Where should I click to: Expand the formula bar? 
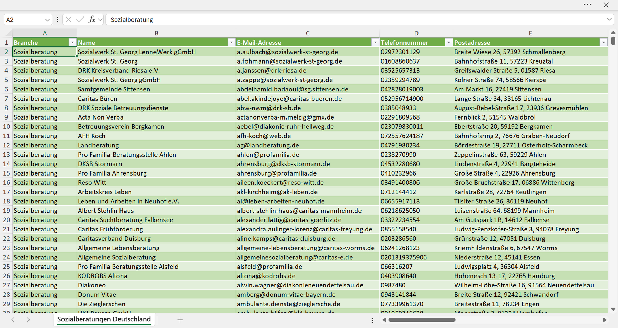(x=609, y=19)
